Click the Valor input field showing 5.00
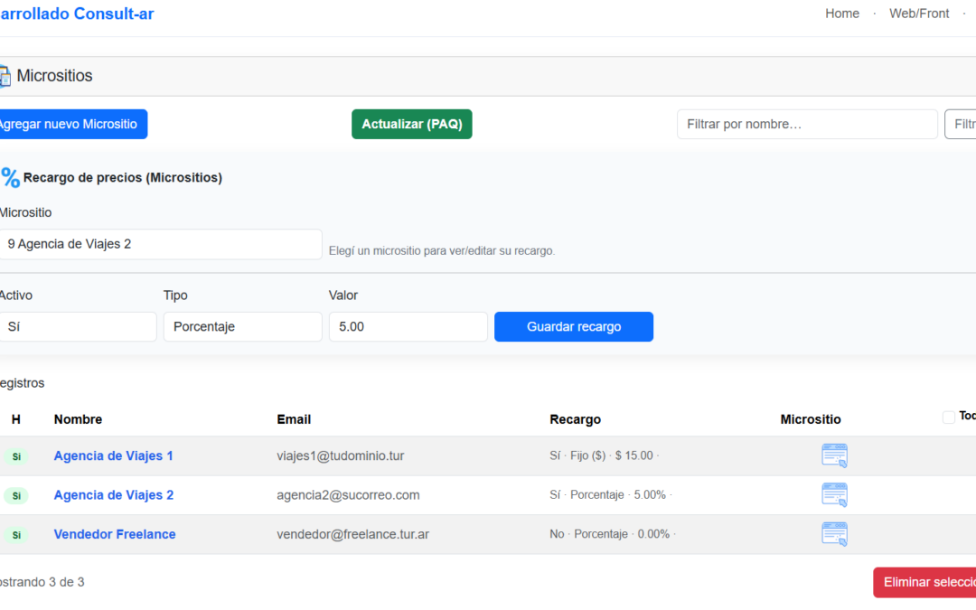Viewport: 976px width, 610px height. 408,327
